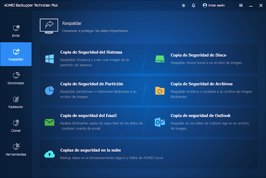Go to the Inicio sidebar tab
Screen dimensions: 266x178
pos(16,31)
